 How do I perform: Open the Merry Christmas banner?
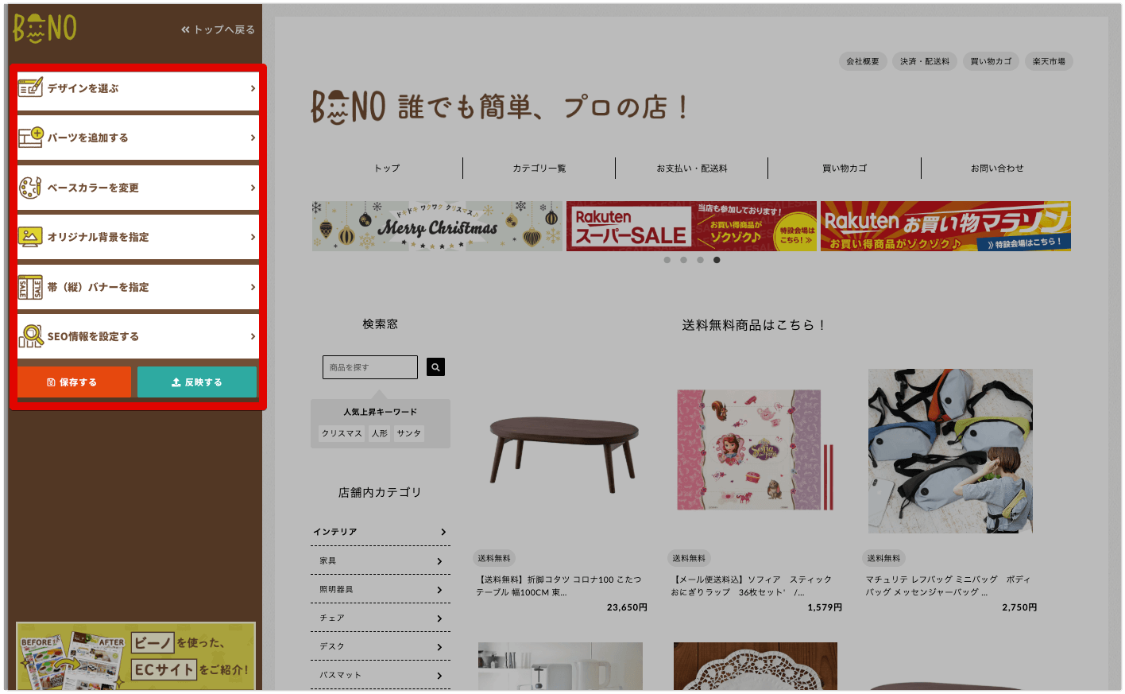(437, 226)
